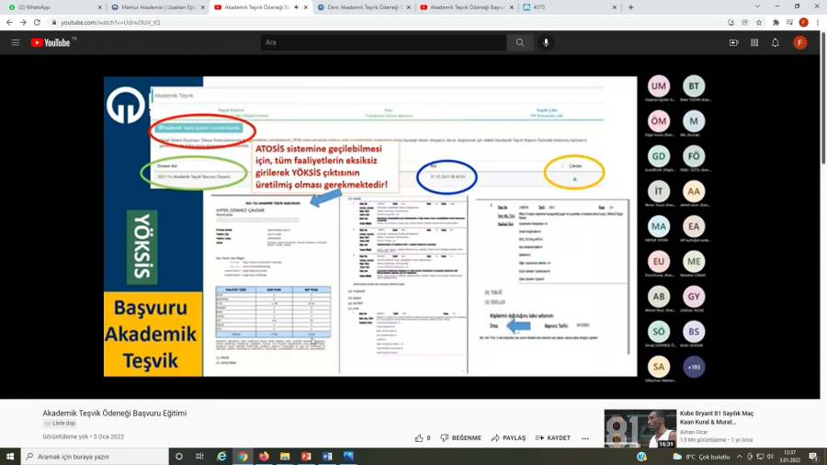
Task: Click the YouTube logo to go home
Action: click(x=51, y=42)
